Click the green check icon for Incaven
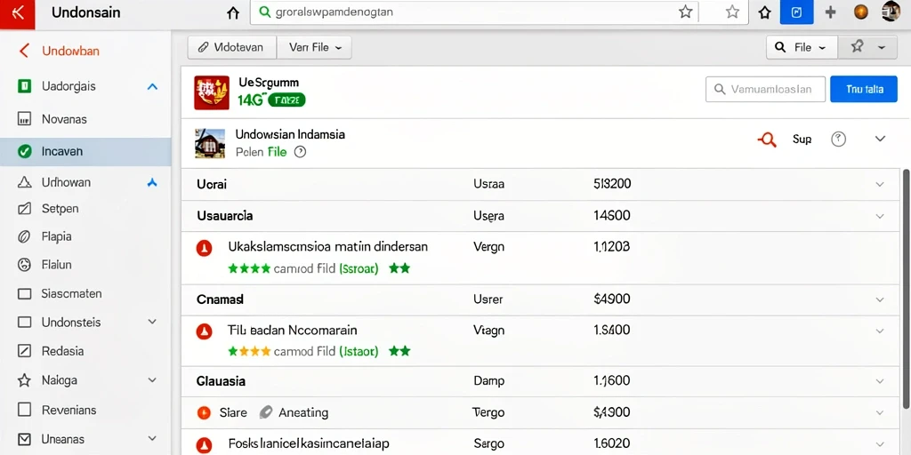911x455 pixels. (x=24, y=152)
